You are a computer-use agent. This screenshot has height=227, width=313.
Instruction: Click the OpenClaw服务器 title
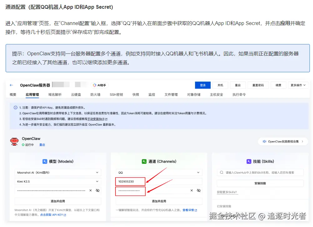coord(35,85)
